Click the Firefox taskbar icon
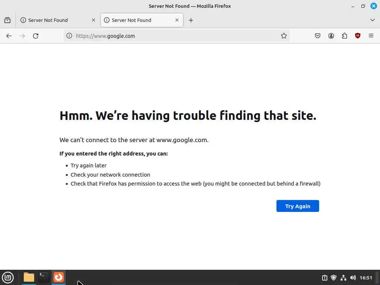380x285 pixels. click(x=59, y=277)
